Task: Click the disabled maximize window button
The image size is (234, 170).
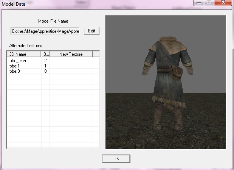Action: tap(209, 3)
